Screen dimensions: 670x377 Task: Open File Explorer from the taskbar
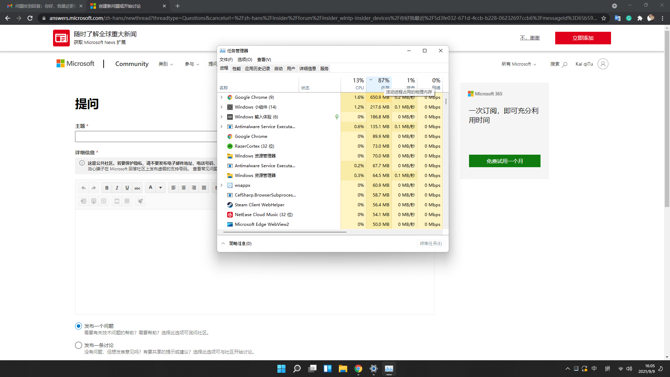[343, 369]
